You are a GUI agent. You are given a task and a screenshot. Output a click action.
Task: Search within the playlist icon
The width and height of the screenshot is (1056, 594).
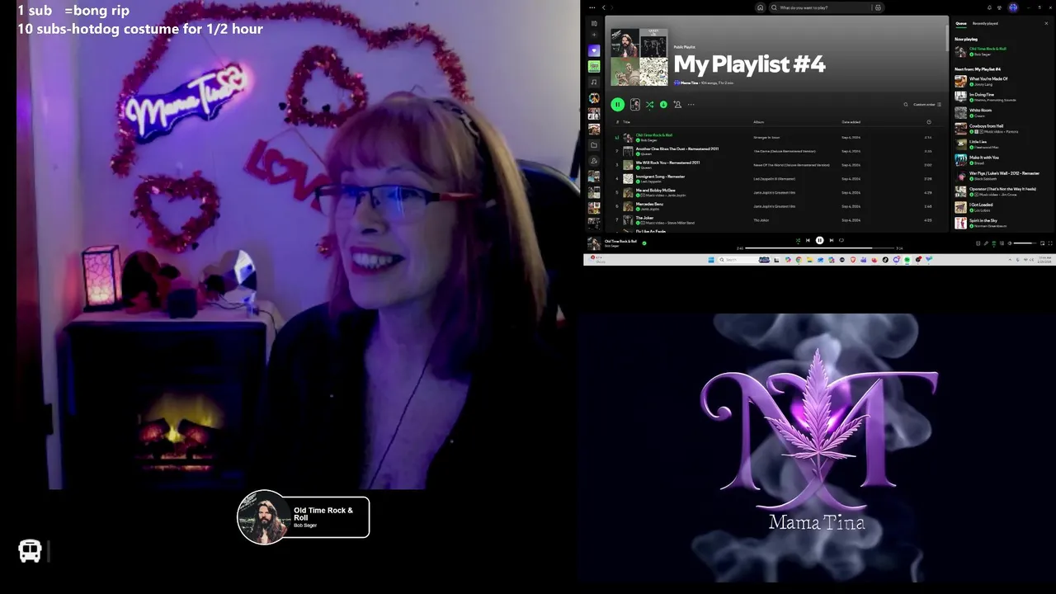906,104
